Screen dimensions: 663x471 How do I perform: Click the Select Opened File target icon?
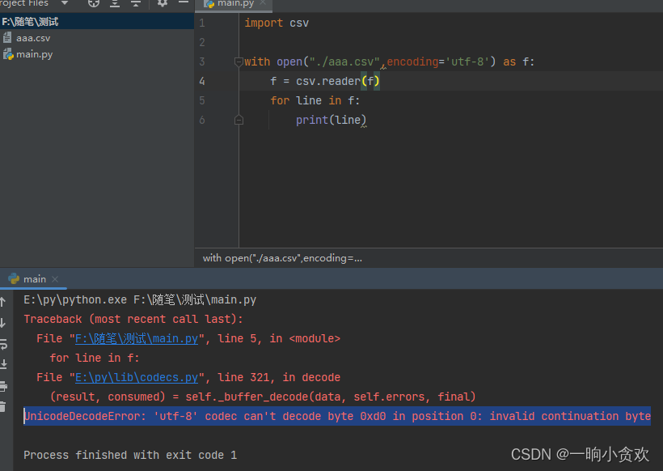[x=93, y=4]
